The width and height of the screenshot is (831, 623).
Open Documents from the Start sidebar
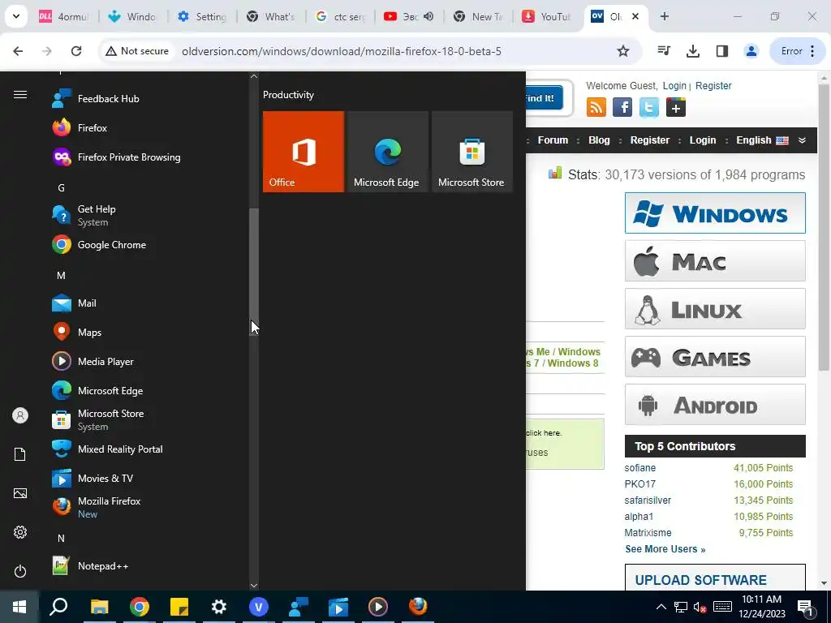20,454
